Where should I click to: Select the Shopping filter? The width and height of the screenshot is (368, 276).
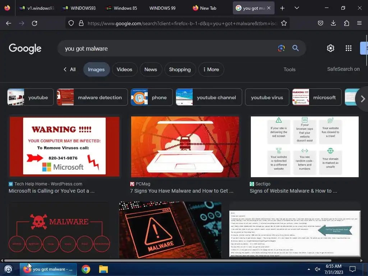(x=180, y=69)
